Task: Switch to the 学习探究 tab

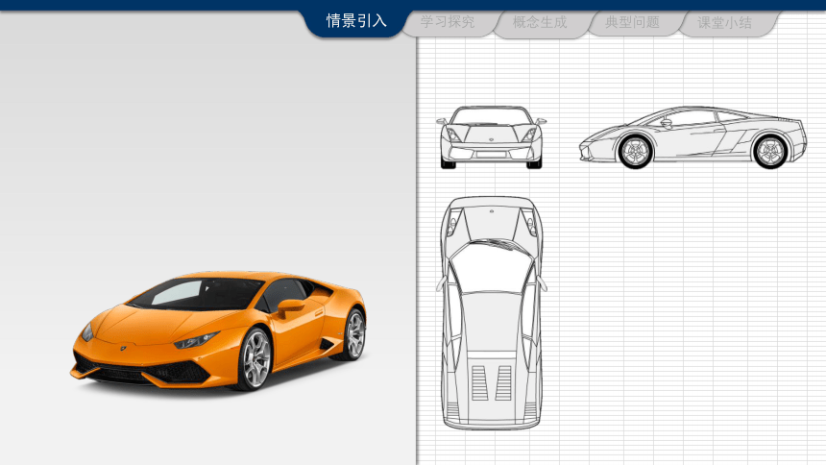Action: click(x=448, y=22)
